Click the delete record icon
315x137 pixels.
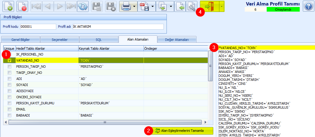[23, 6]
